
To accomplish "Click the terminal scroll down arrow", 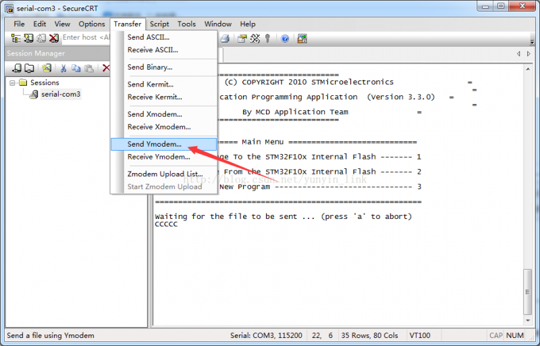I will pos(528,321).
